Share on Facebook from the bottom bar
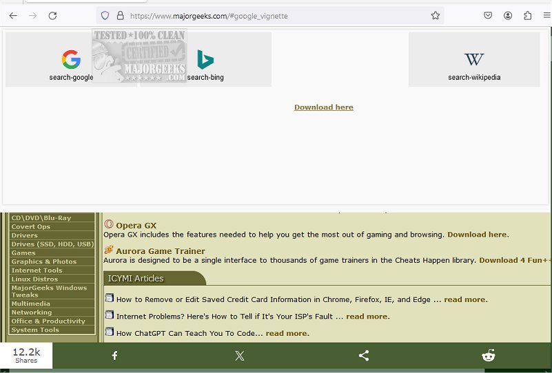The height and width of the screenshot is (373, 552). (x=114, y=356)
